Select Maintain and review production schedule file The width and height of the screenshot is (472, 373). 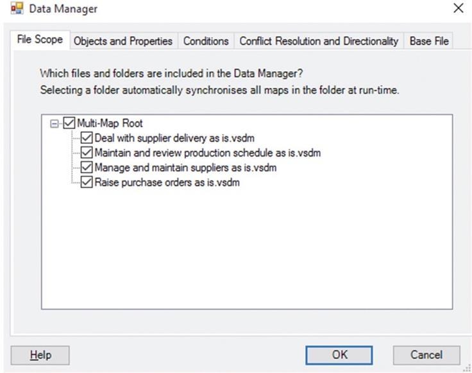tap(208, 153)
